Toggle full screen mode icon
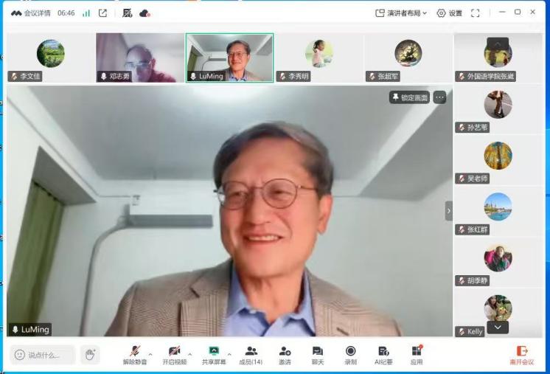 pyautogui.click(x=476, y=13)
